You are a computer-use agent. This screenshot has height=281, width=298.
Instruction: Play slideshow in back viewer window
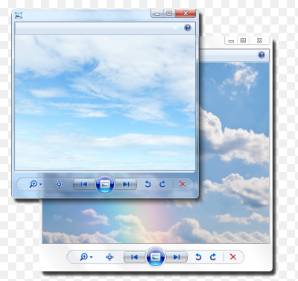click(x=156, y=257)
